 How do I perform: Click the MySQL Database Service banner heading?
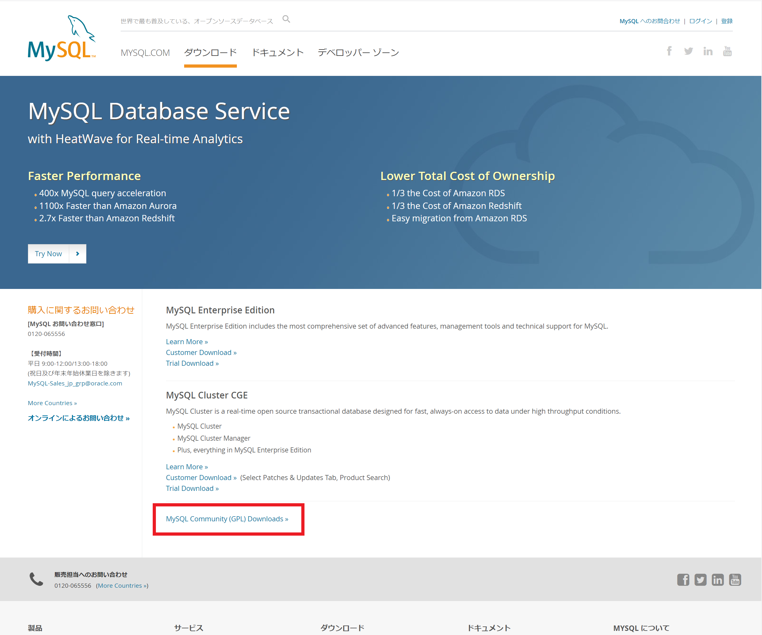tap(159, 111)
